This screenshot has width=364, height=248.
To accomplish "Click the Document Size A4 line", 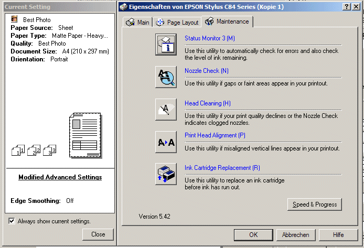I will point(60,51).
